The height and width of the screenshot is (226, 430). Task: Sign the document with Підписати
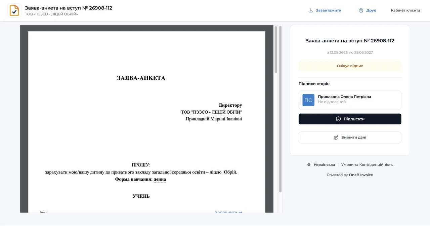coord(350,119)
